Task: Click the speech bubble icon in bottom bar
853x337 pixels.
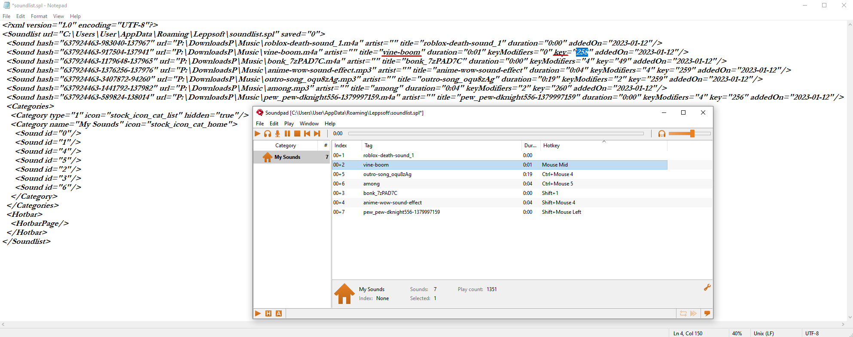Action: pyautogui.click(x=707, y=313)
